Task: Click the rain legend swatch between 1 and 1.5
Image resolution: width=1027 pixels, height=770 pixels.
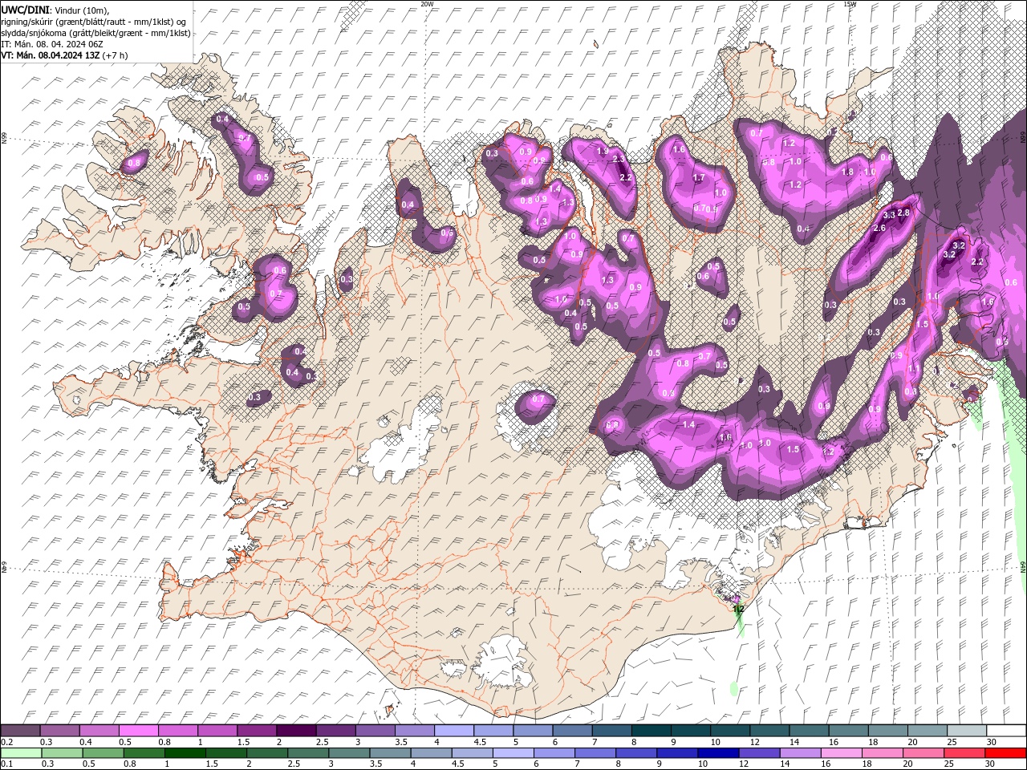Action: click(186, 753)
